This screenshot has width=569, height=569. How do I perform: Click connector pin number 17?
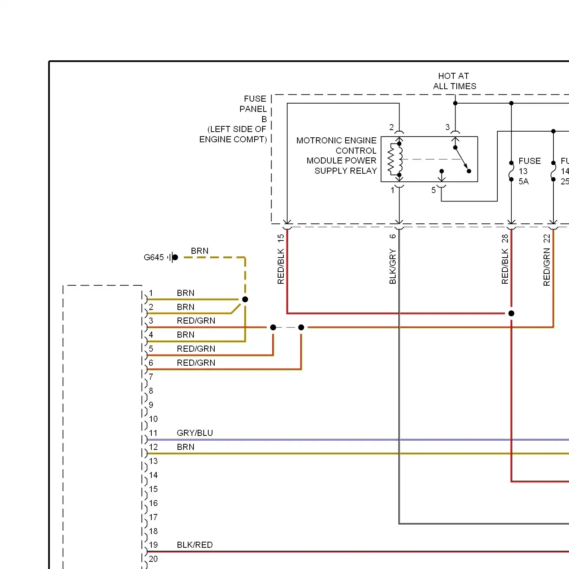tap(153, 517)
